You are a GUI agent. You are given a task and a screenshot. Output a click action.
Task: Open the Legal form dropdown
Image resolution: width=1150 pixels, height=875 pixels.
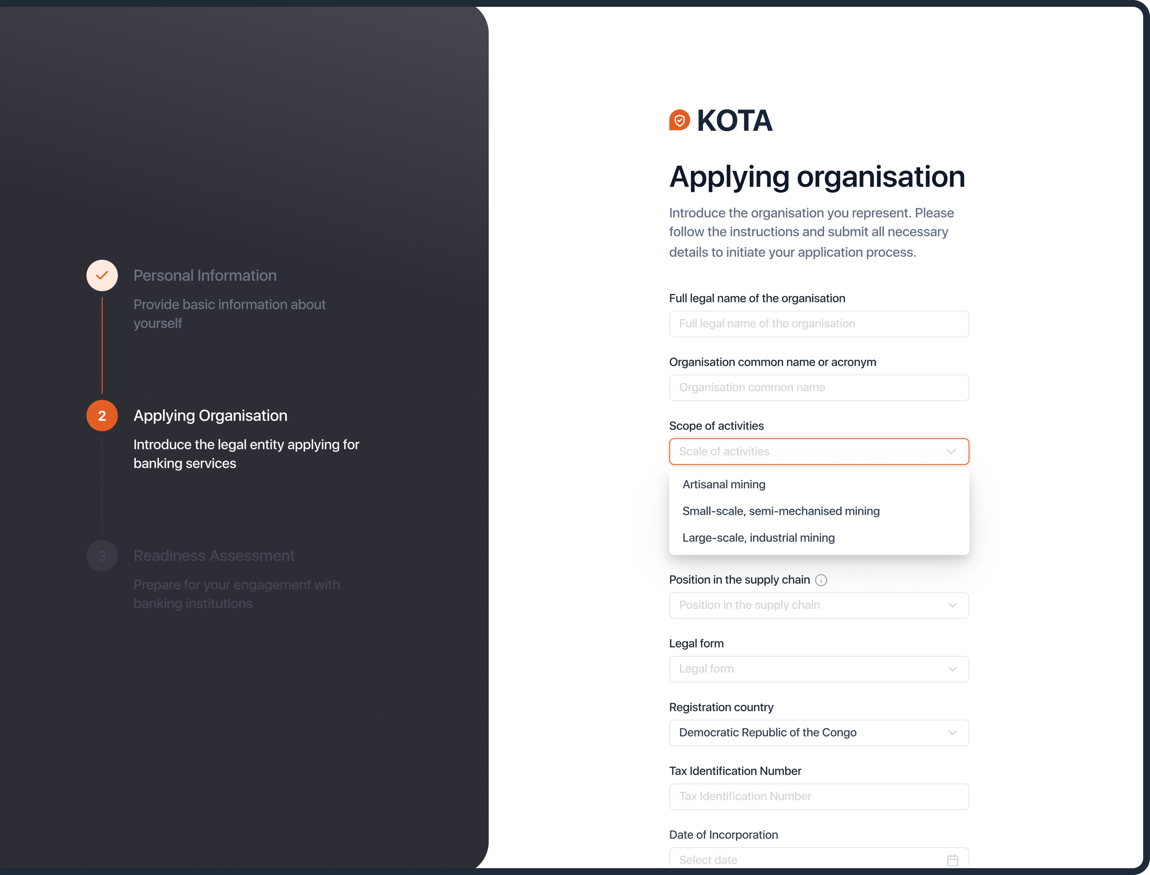[x=819, y=669]
